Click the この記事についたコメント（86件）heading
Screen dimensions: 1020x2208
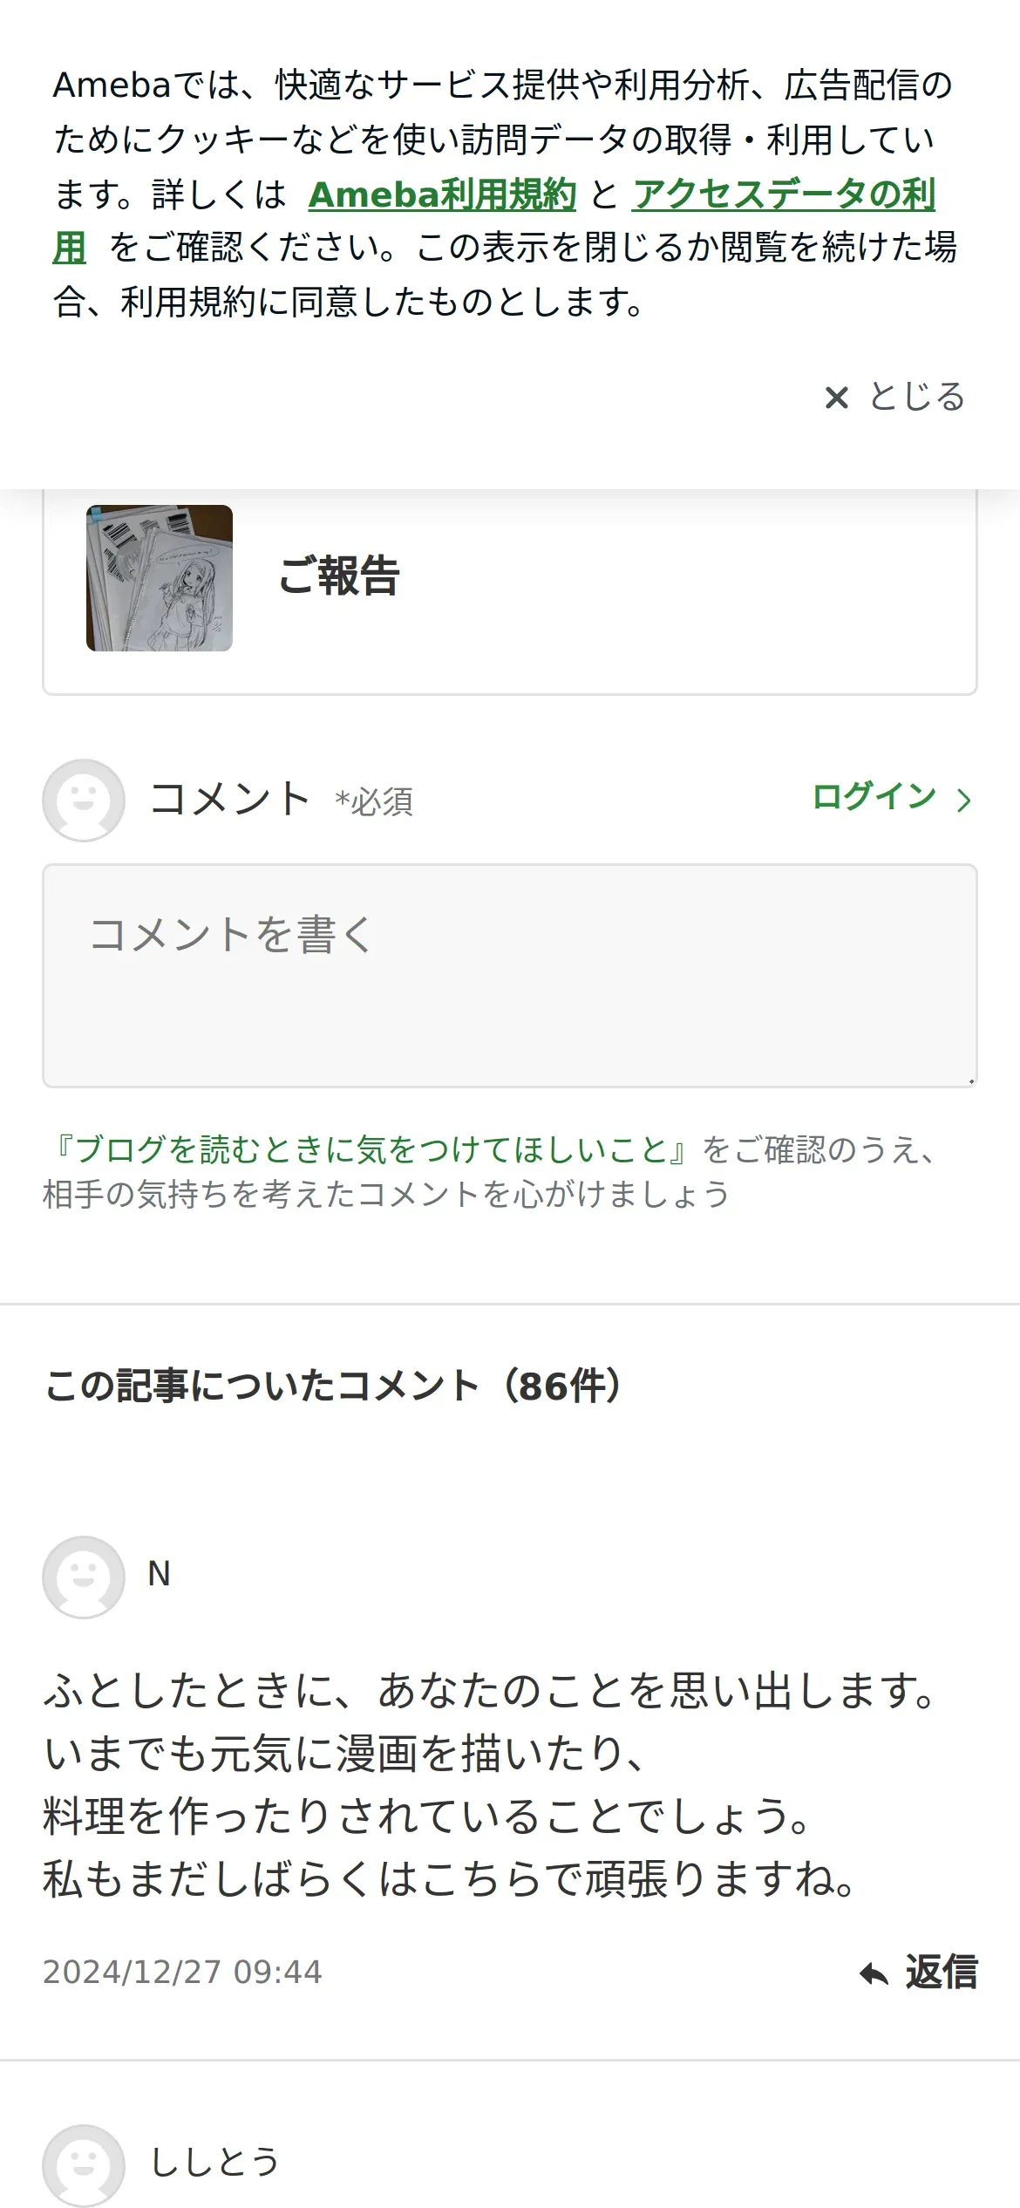point(333,1386)
